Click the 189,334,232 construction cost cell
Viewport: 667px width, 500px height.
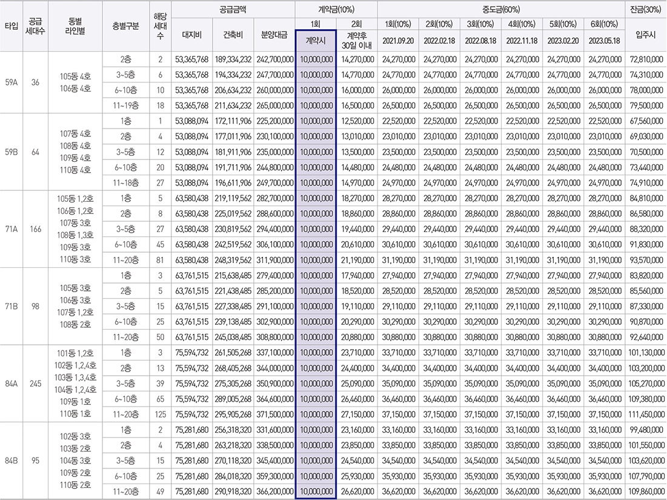[233, 59]
